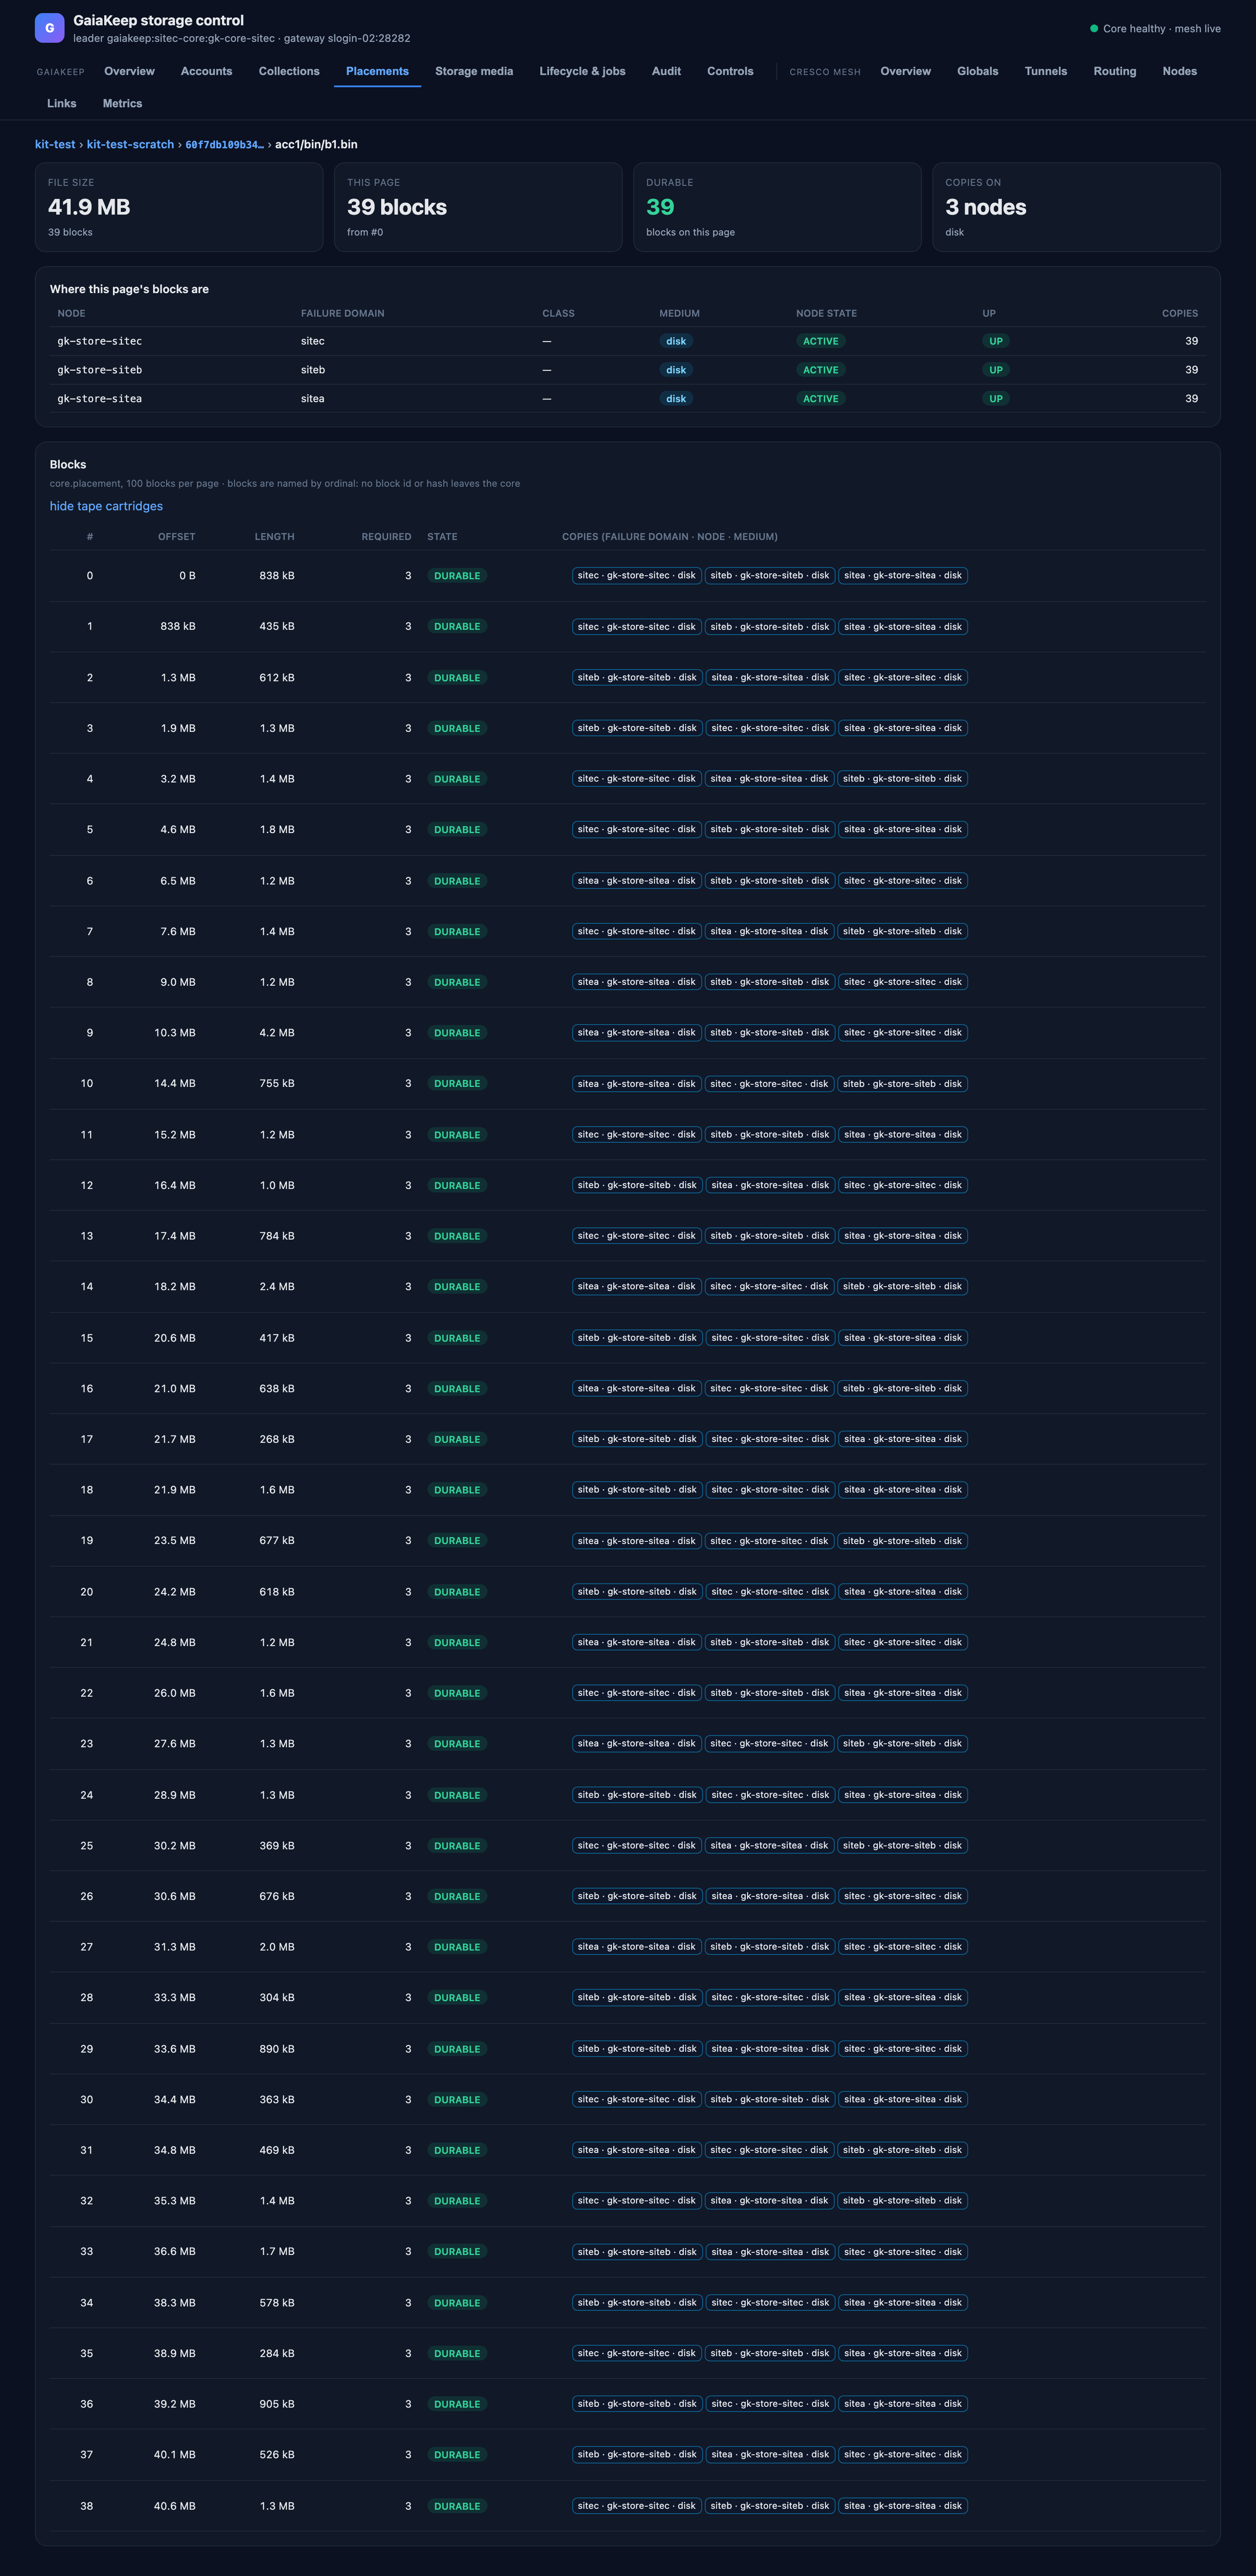Open kit-test breadcrumb link
1256x2576 pixels.
pos(55,144)
